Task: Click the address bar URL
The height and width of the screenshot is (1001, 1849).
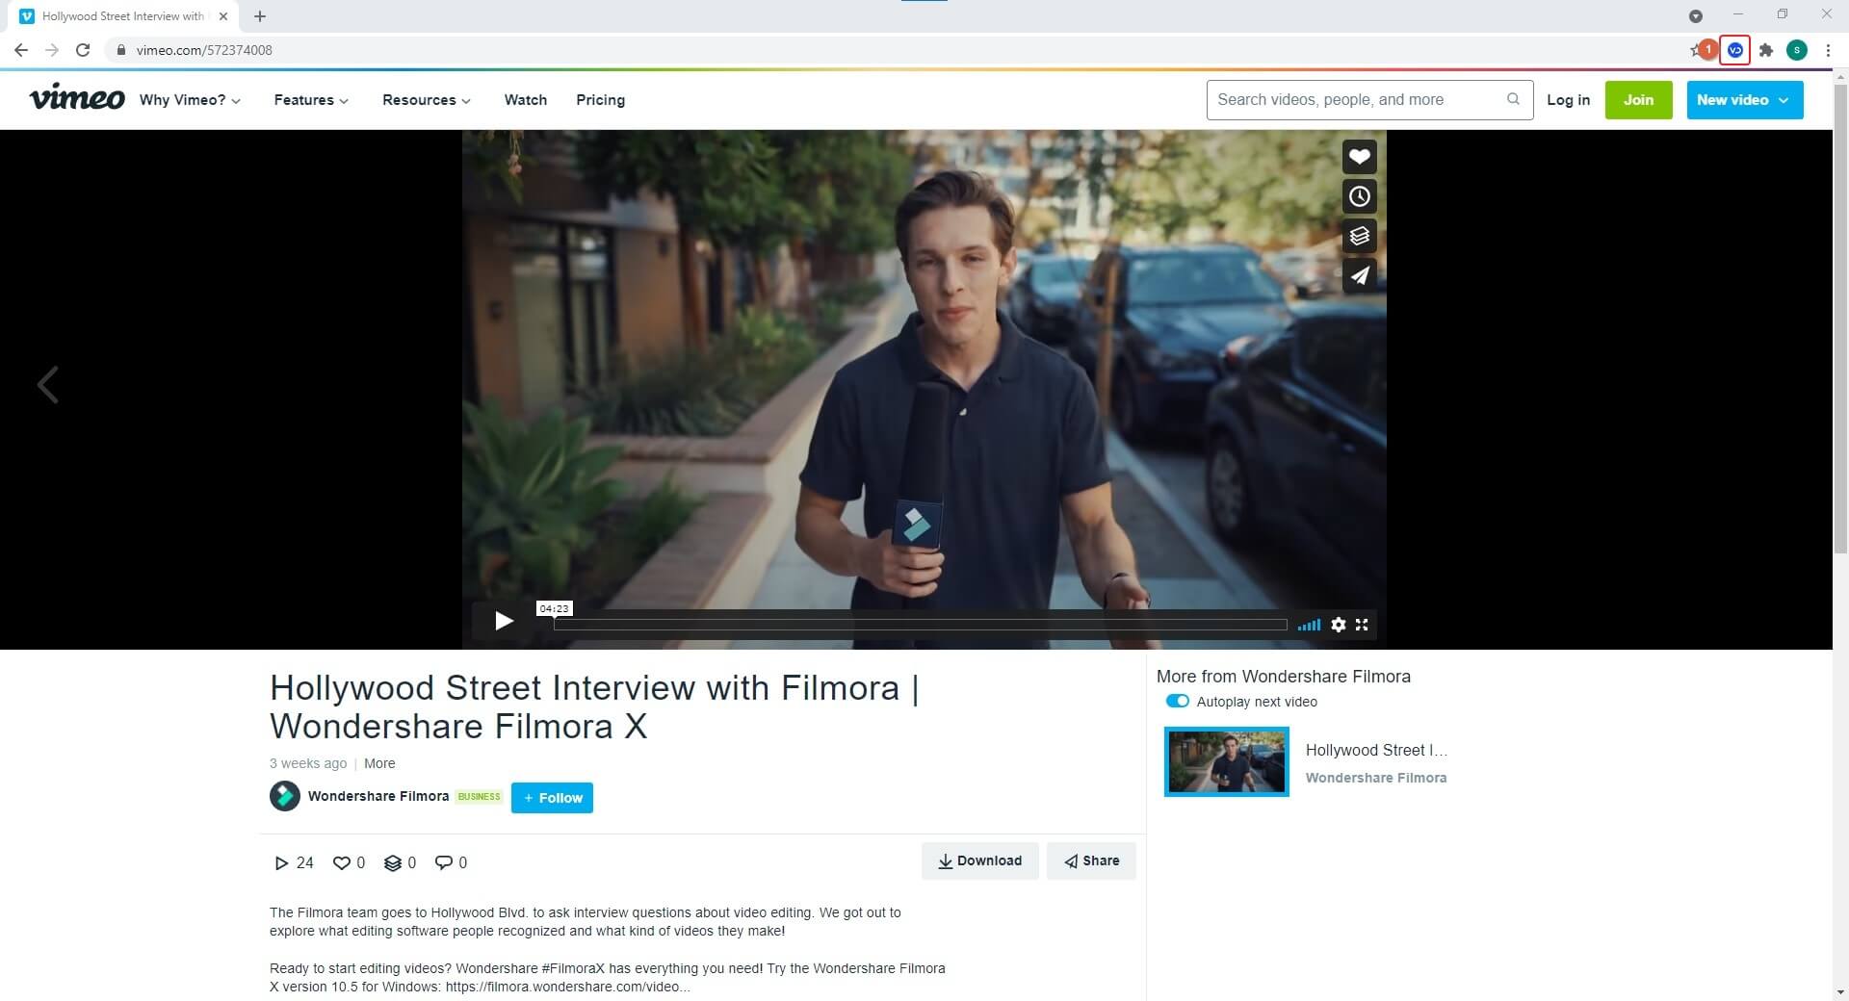Action: coord(204,50)
